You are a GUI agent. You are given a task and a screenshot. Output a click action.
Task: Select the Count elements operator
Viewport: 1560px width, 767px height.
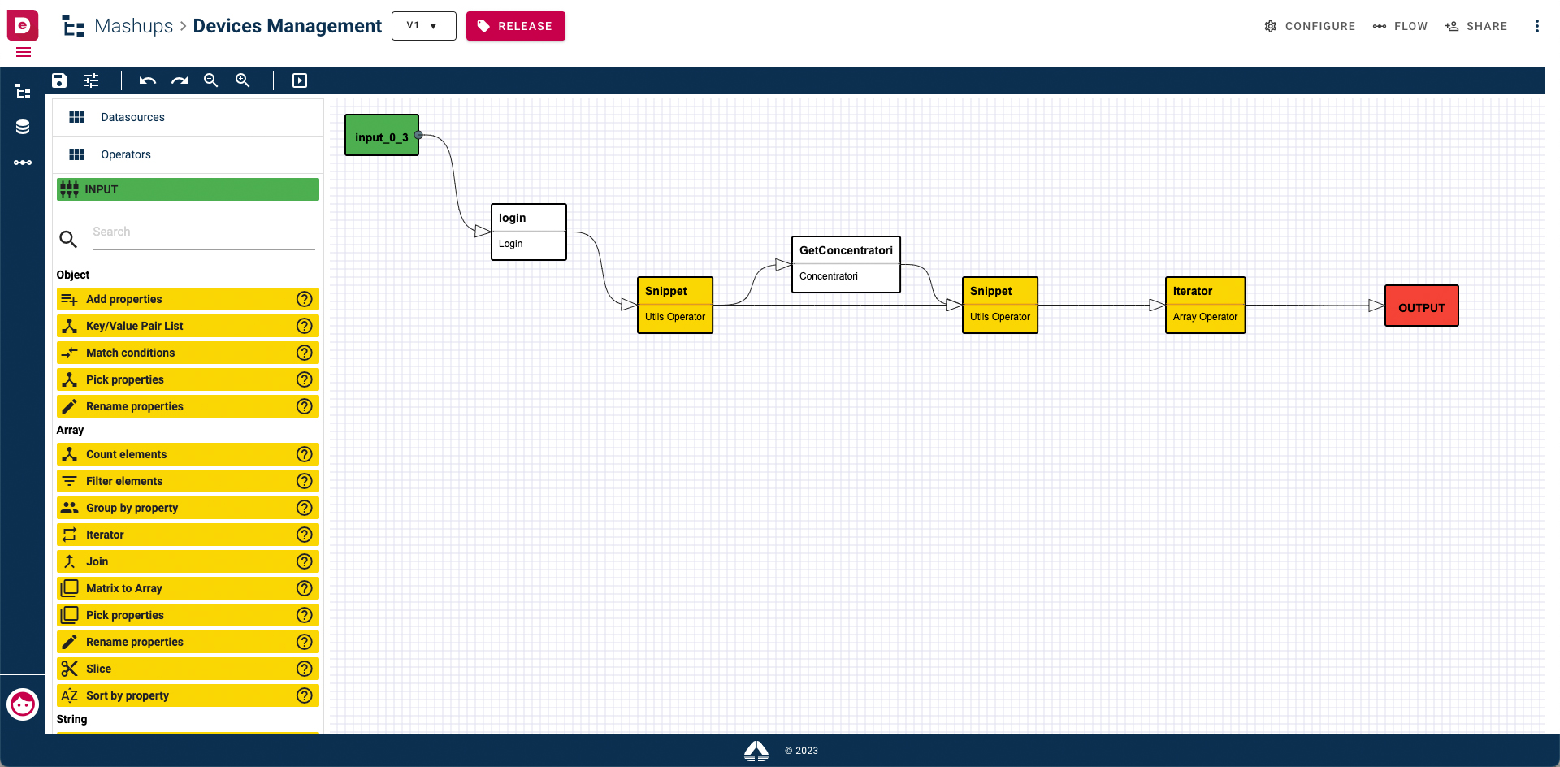(x=188, y=454)
